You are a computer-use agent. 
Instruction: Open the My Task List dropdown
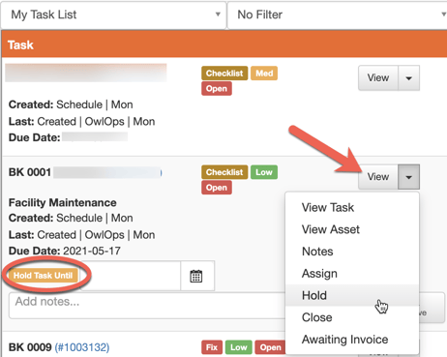coord(113,15)
